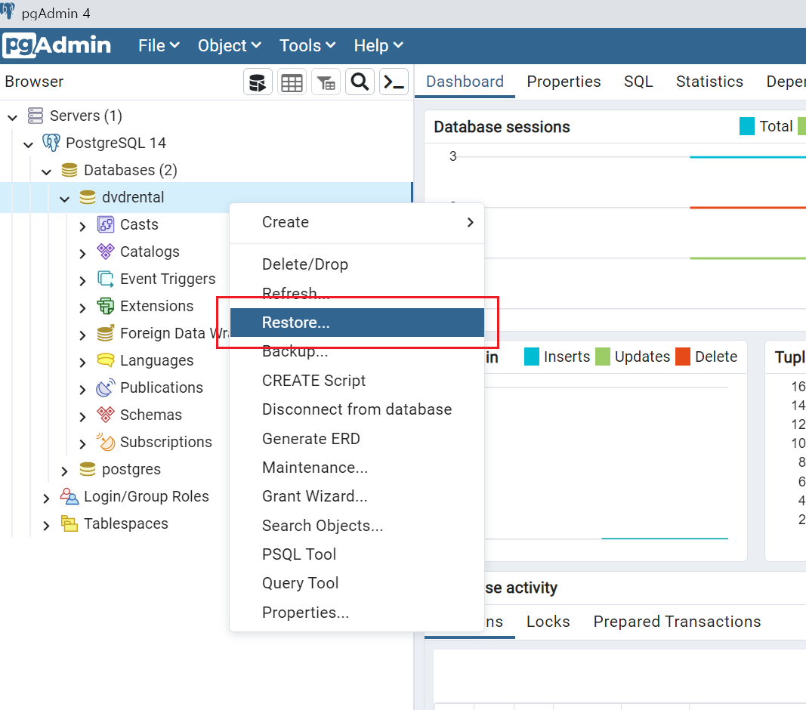Open Properties... from context menu
This screenshot has width=806, height=710.
pyautogui.click(x=357, y=613)
